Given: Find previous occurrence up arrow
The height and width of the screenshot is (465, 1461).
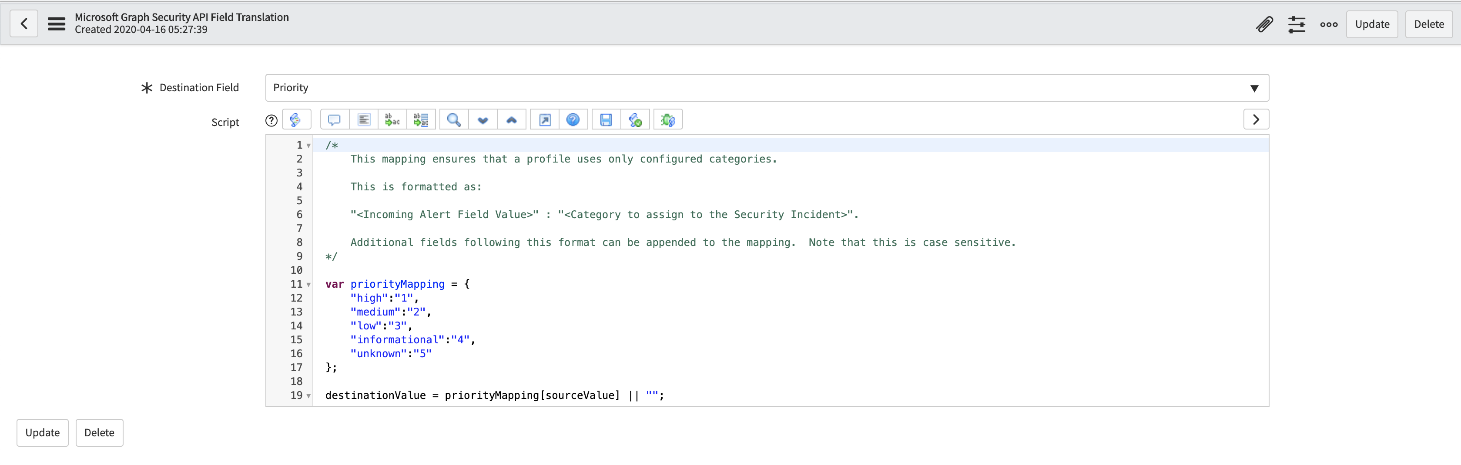Looking at the screenshot, I should (512, 120).
